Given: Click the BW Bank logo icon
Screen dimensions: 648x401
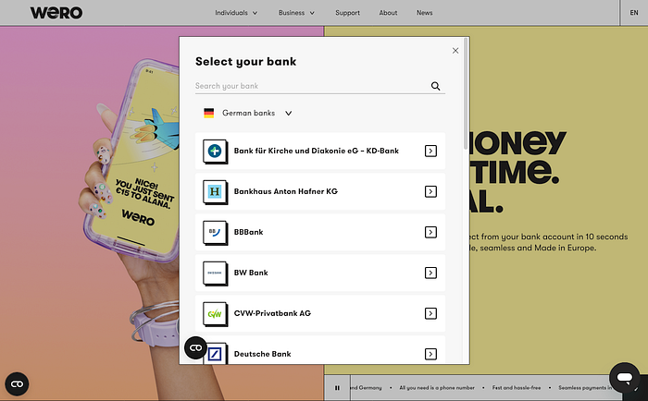Looking at the screenshot, I should [215, 273].
